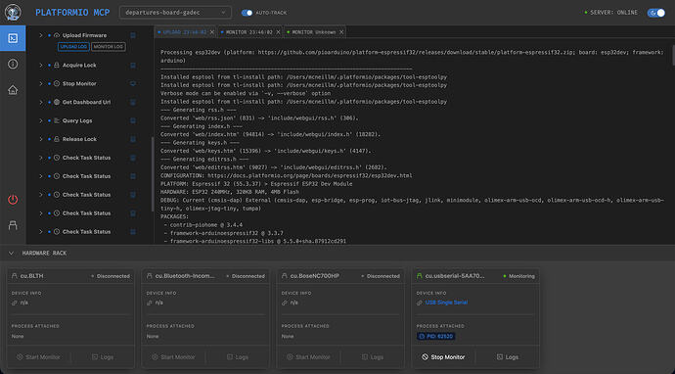Click the monitor icon on the Stop Monitor task row
The height and width of the screenshot is (374, 675).
(x=133, y=83)
